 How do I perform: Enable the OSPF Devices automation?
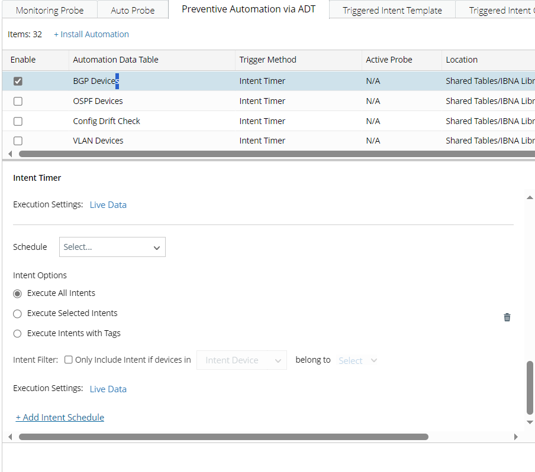point(18,101)
